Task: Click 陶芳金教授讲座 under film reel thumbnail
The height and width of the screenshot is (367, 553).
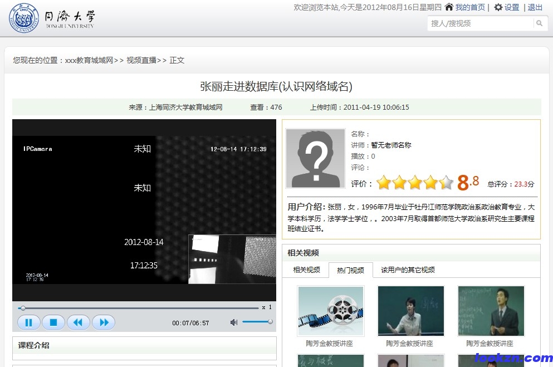Action: click(x=329, y=344)
